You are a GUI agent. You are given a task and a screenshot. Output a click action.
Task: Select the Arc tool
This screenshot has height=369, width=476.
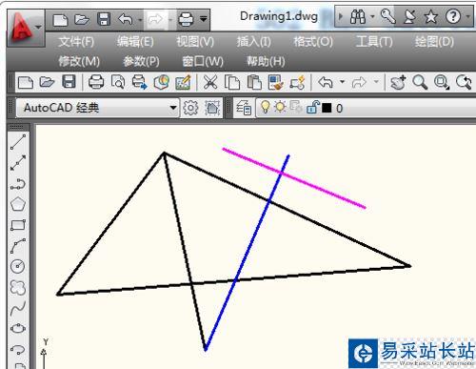click(18, 246)
